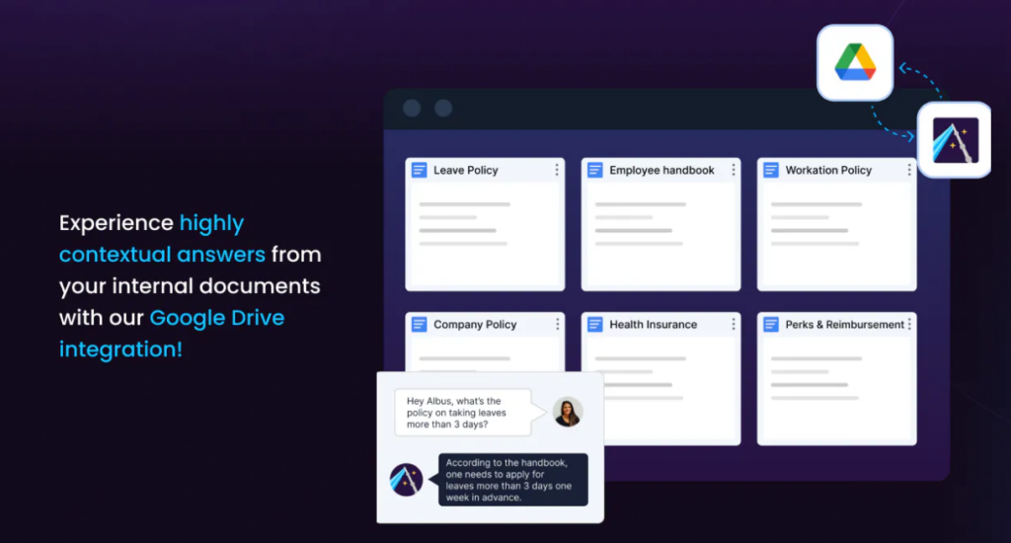This screenshot has height=543, width=1011.
Task: Click the Albus bot avatar in chat
Action: pyautogui.click(x=406, y=479)
